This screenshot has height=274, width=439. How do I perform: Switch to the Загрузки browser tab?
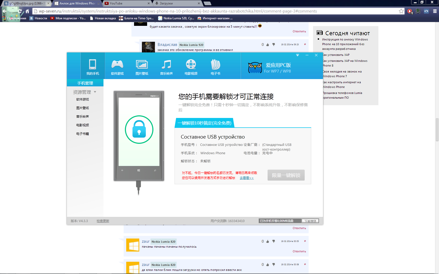(x=177, y=3)
